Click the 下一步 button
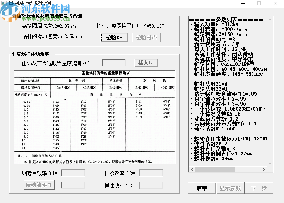This screenshot has height=203, width=284. 259,188
